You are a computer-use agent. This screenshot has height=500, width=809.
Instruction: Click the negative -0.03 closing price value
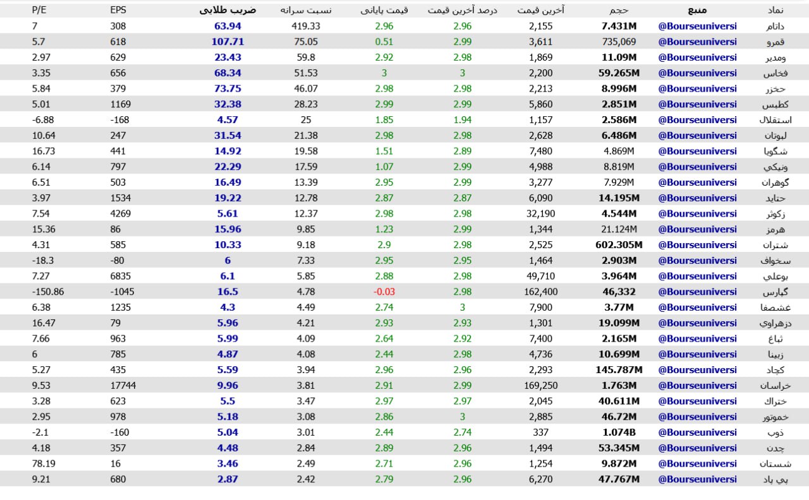pos(383,292)
